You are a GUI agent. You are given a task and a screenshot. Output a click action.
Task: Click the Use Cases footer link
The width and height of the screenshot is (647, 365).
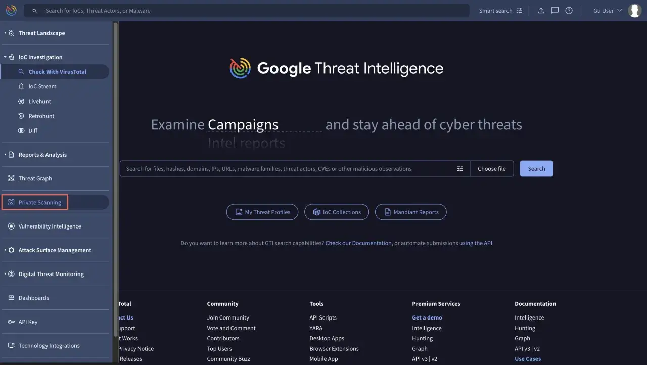tap(528, 359)
